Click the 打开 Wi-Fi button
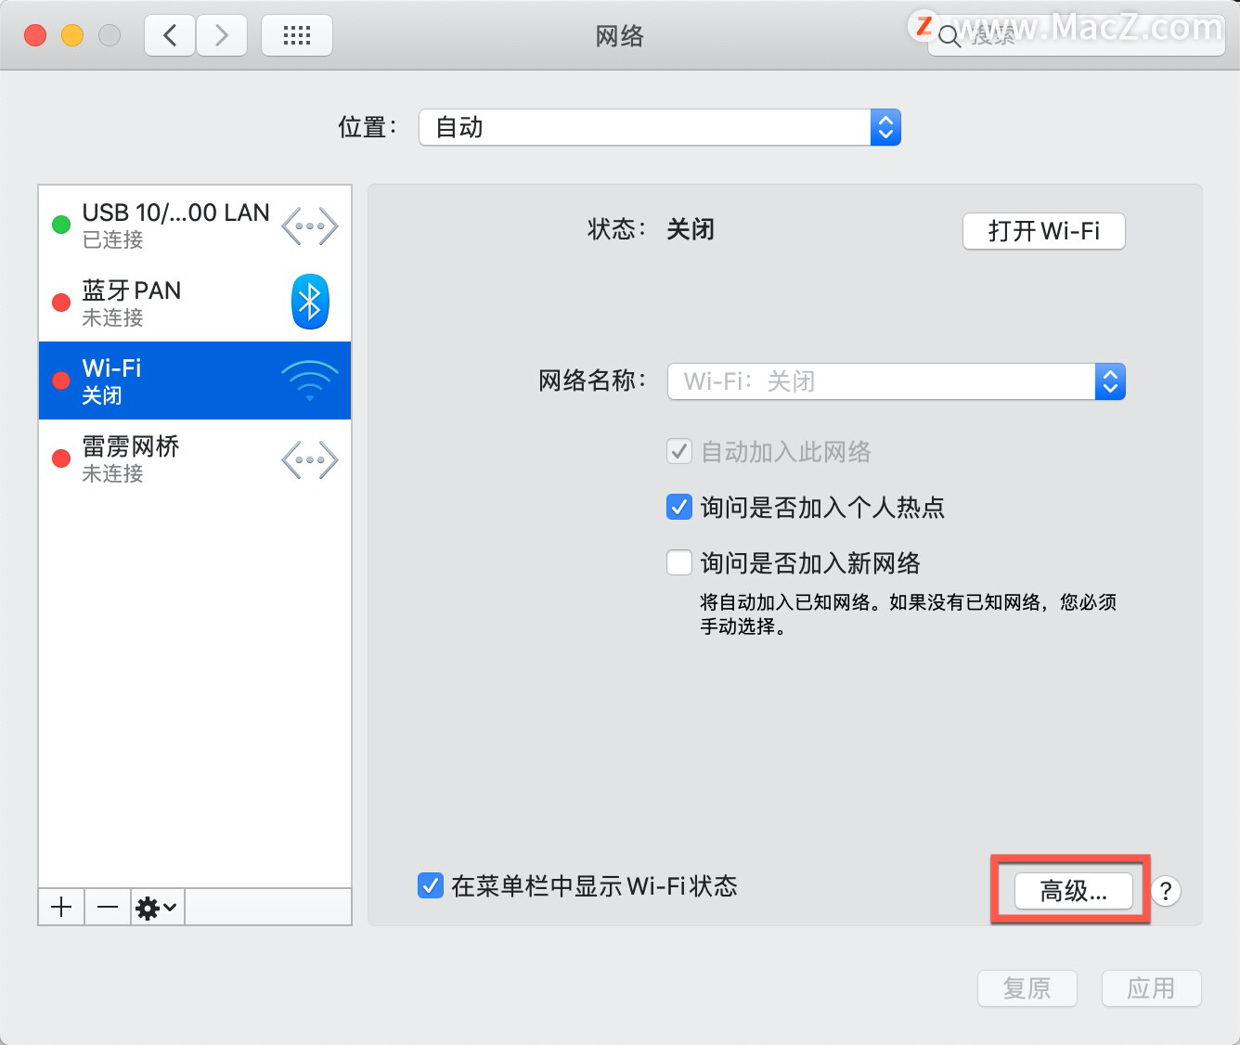Viewport: 1240px width, 1045px height. [1043, 231]
